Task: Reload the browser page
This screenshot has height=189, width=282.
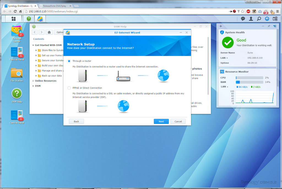Action: point(15,11)
